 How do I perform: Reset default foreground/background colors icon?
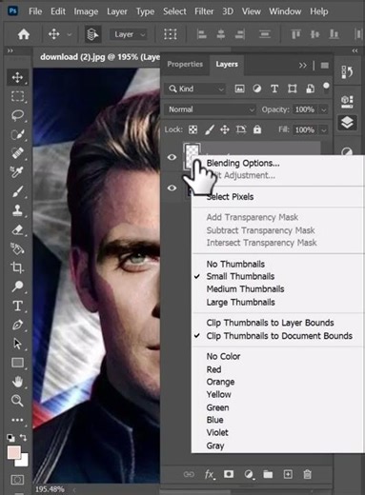point(10,438)
